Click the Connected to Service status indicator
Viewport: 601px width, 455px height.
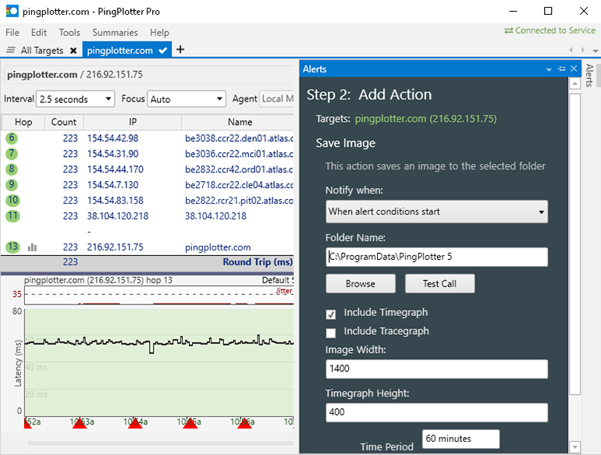(x=549, y=30)
